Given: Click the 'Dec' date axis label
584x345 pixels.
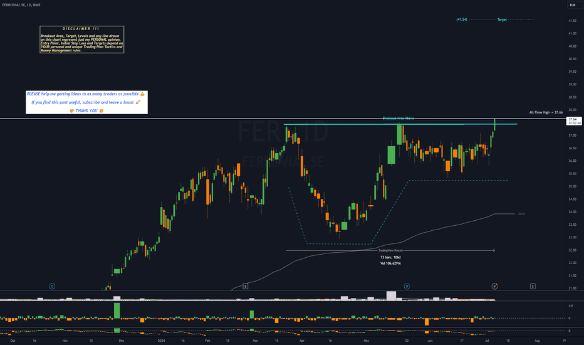Looking at the screenshot, I should (x=122, y=341).
